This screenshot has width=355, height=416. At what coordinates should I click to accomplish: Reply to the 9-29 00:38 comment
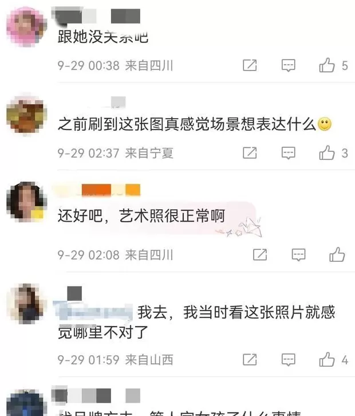click(288, 65)
